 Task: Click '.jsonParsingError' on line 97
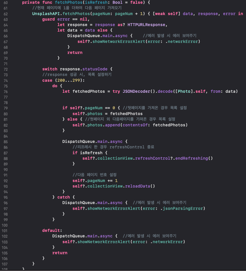(182, 208)
